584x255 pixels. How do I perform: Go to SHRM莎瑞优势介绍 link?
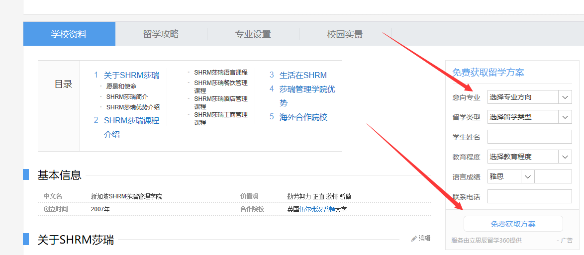click(x=133, y=107)
